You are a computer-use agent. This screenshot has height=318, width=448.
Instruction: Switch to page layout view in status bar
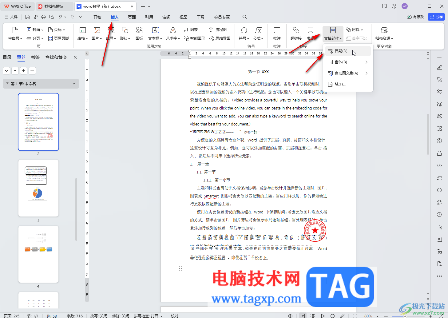point(303,316)
